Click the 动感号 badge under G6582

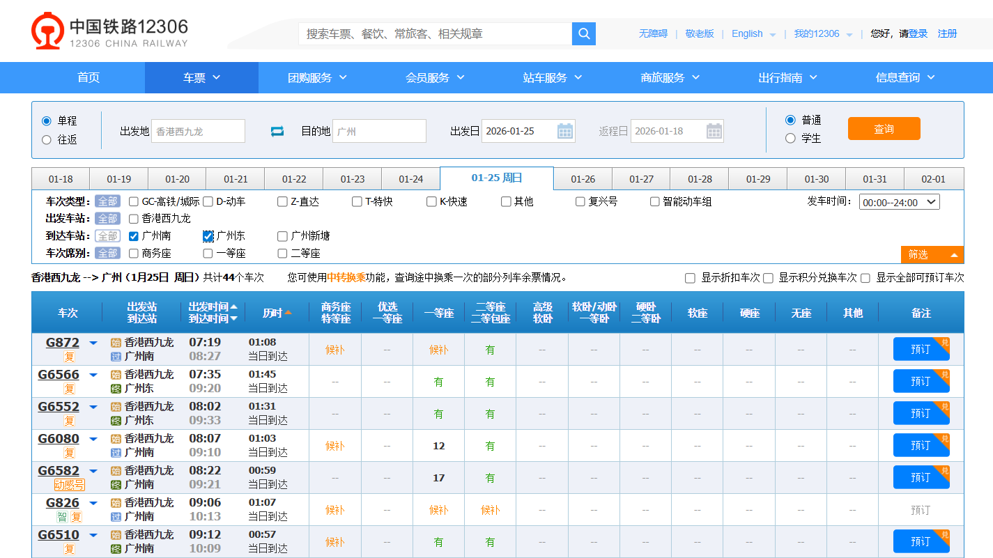[x=69, y=485]
